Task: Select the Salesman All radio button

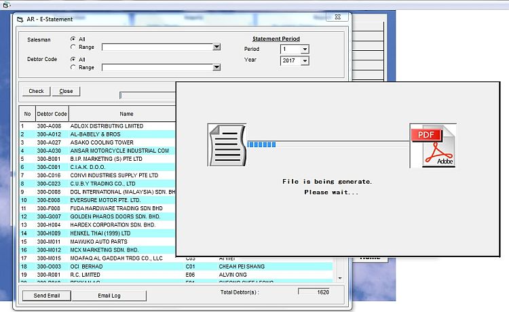Action: coord(73,39)
